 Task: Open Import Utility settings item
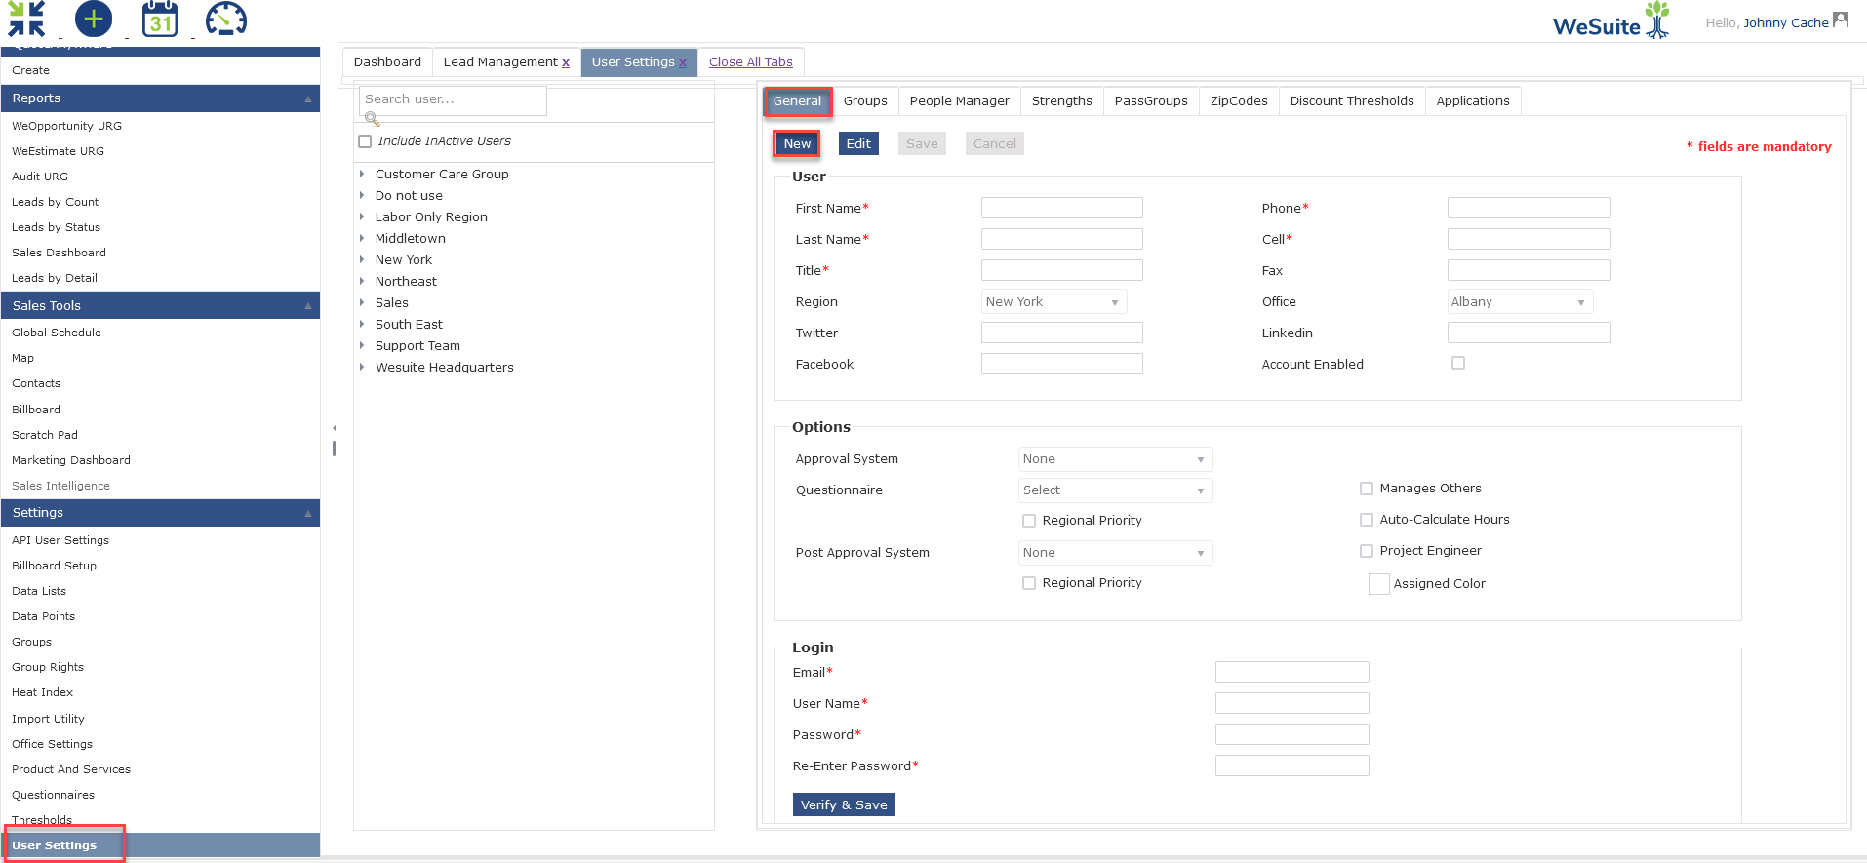point(48,720)
